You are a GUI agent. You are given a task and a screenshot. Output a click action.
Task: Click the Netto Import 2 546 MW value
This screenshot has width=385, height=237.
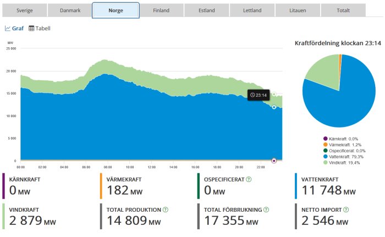(x=325, y=221)
